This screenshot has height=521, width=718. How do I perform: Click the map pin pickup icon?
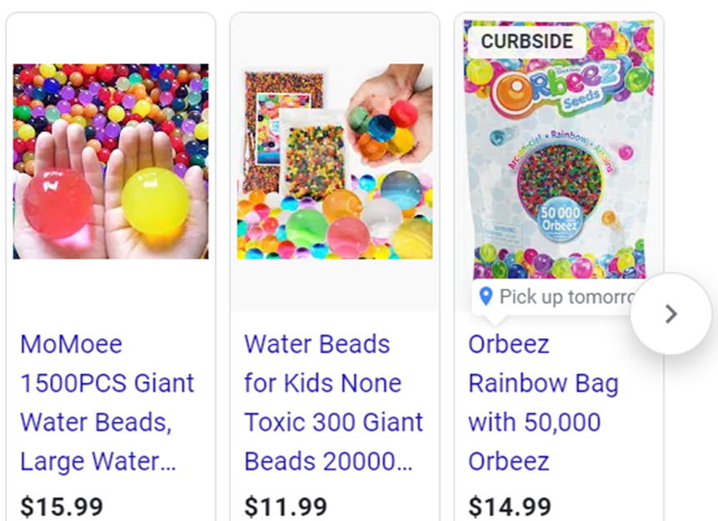tap(486, 296)
